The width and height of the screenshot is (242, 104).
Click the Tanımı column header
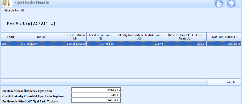point(41,37)
